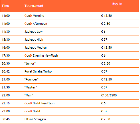Image resolution: width=140 pixels, height=124 pixels.
Task: Open the GooD Morning tournament
Action: (x=34, y=16)
